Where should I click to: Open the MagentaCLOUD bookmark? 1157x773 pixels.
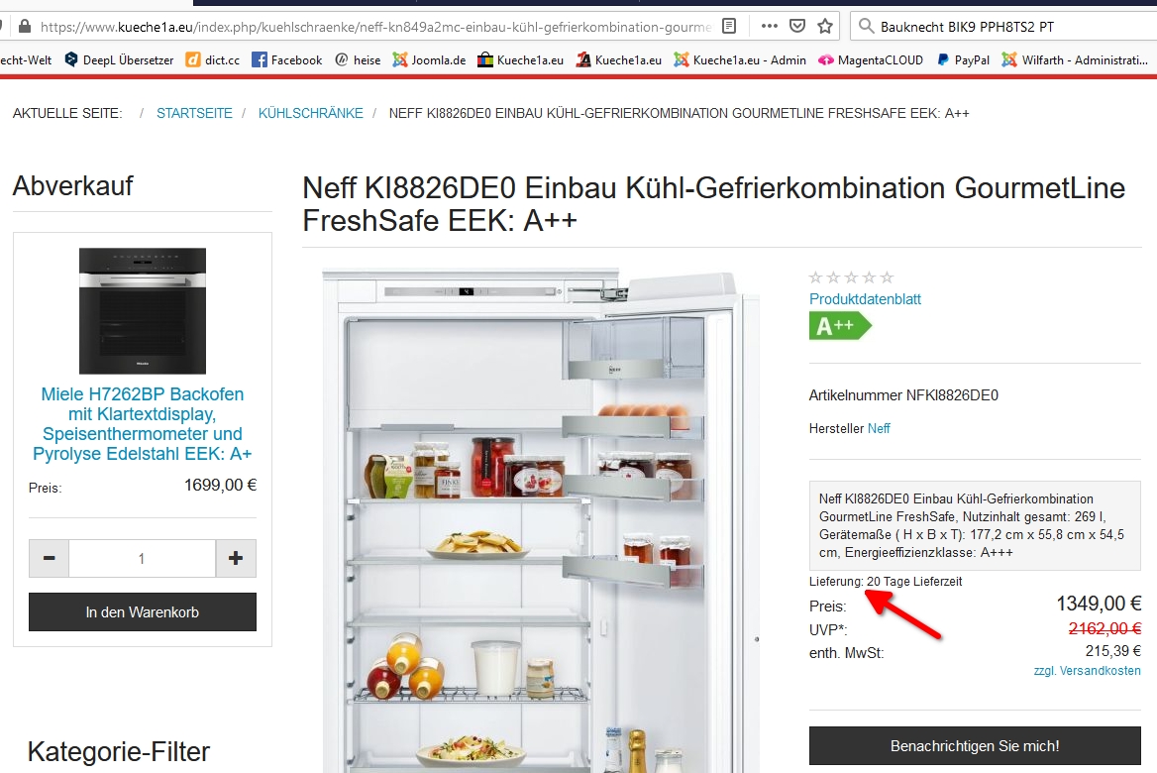(x=871, y=59)
